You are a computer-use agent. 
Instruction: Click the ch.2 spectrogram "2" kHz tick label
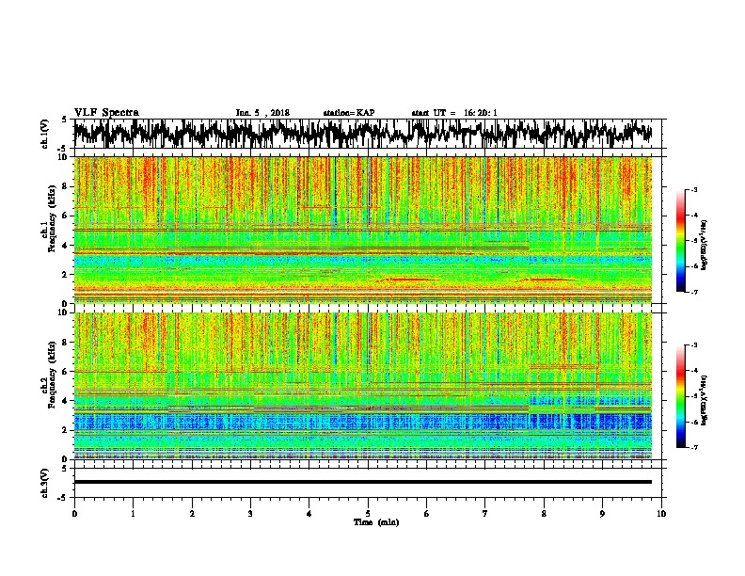coord(66,430)
